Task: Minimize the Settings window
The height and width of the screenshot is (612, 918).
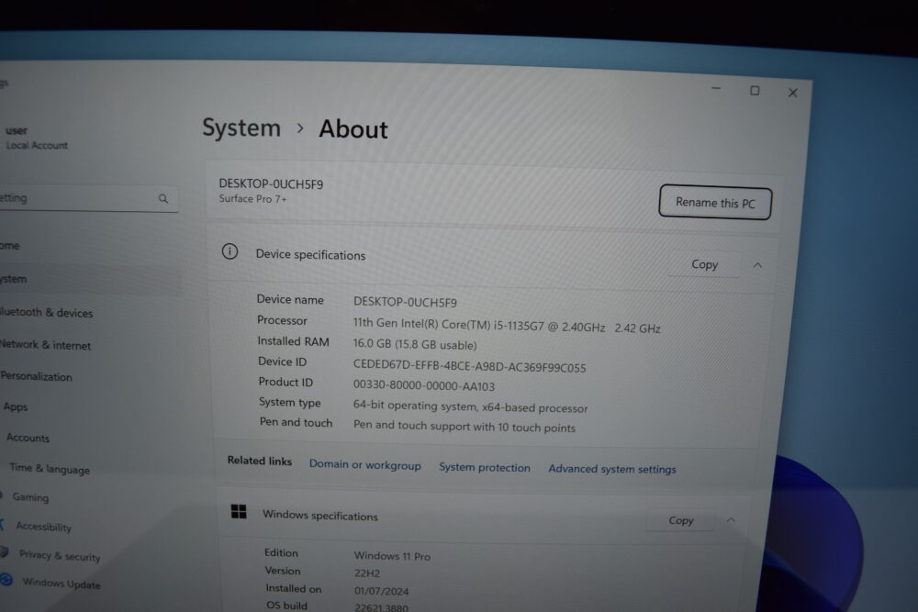Action: pyautogui.click(x=717, y=88)
